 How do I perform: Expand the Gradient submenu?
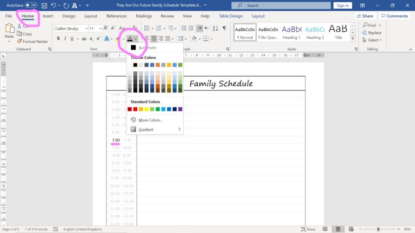click(x=156, y=129)
